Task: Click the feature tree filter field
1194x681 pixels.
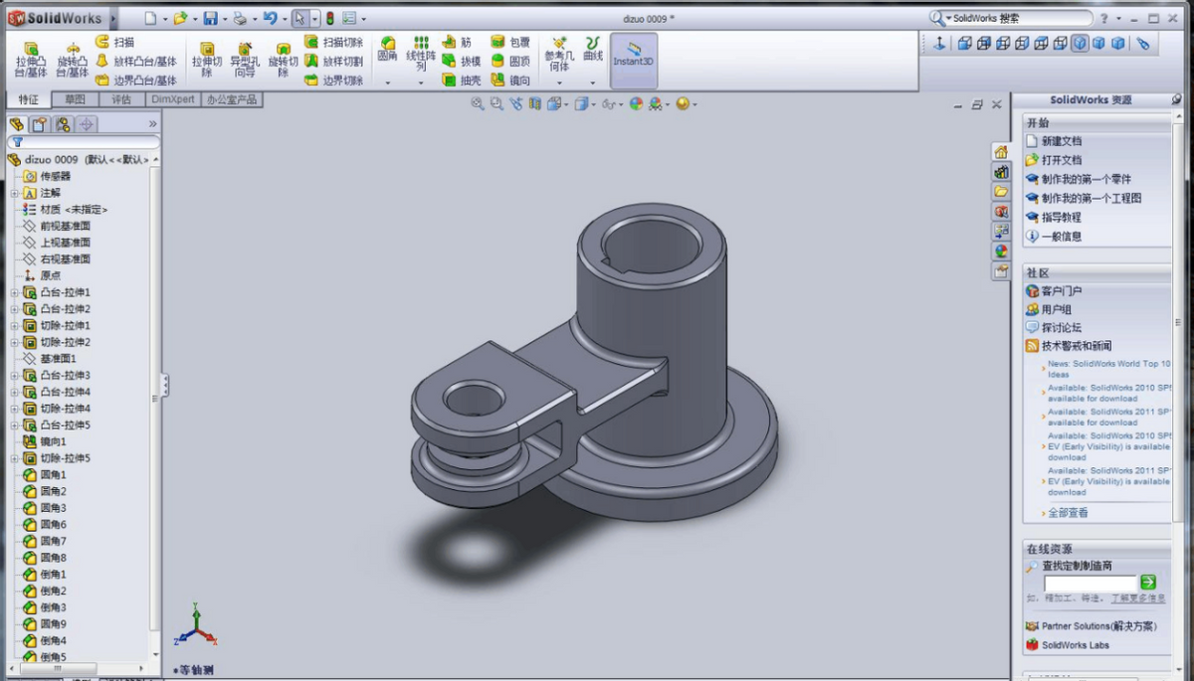Action: tap(83, 142)
